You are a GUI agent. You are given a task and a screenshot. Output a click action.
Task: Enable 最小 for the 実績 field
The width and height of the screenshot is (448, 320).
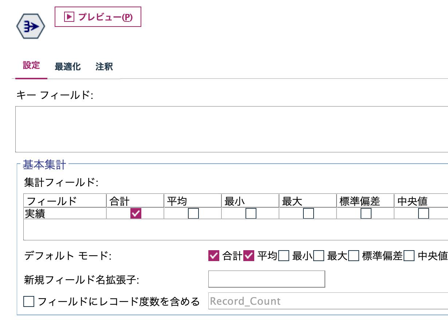click(x=250, y=213)
